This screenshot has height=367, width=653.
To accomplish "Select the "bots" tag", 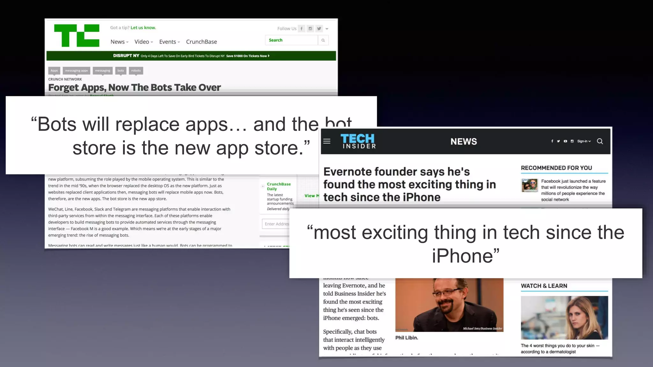I will tap(121, 71).
